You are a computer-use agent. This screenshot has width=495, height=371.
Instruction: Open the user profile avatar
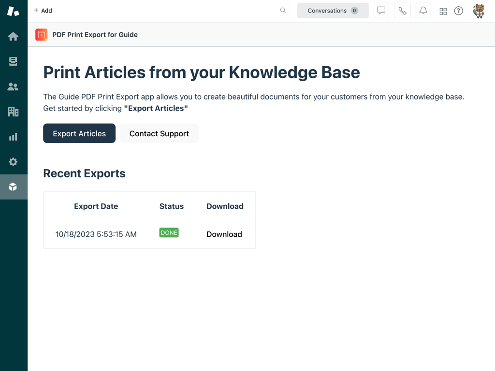479,11
